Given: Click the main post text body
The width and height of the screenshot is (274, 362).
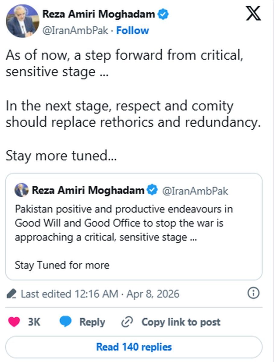Looking at the screenshot, I should 133,106.
